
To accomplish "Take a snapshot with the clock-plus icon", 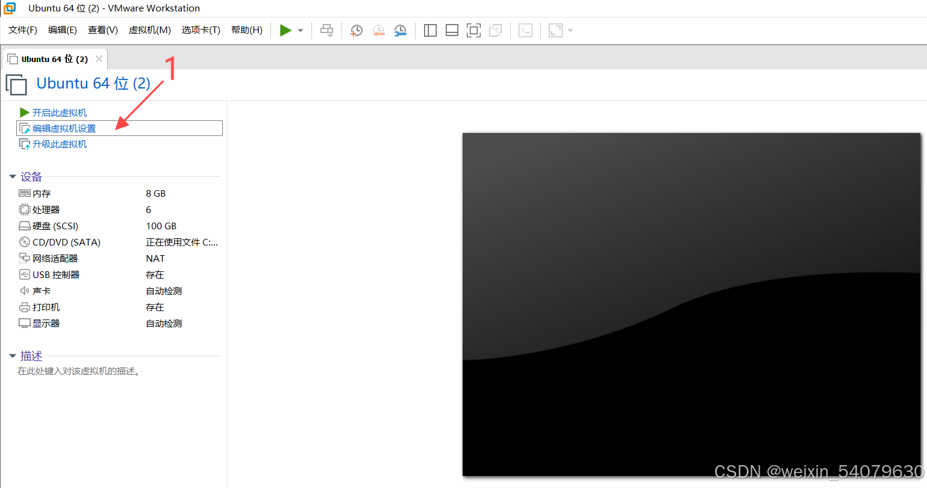I will (357, 30).
